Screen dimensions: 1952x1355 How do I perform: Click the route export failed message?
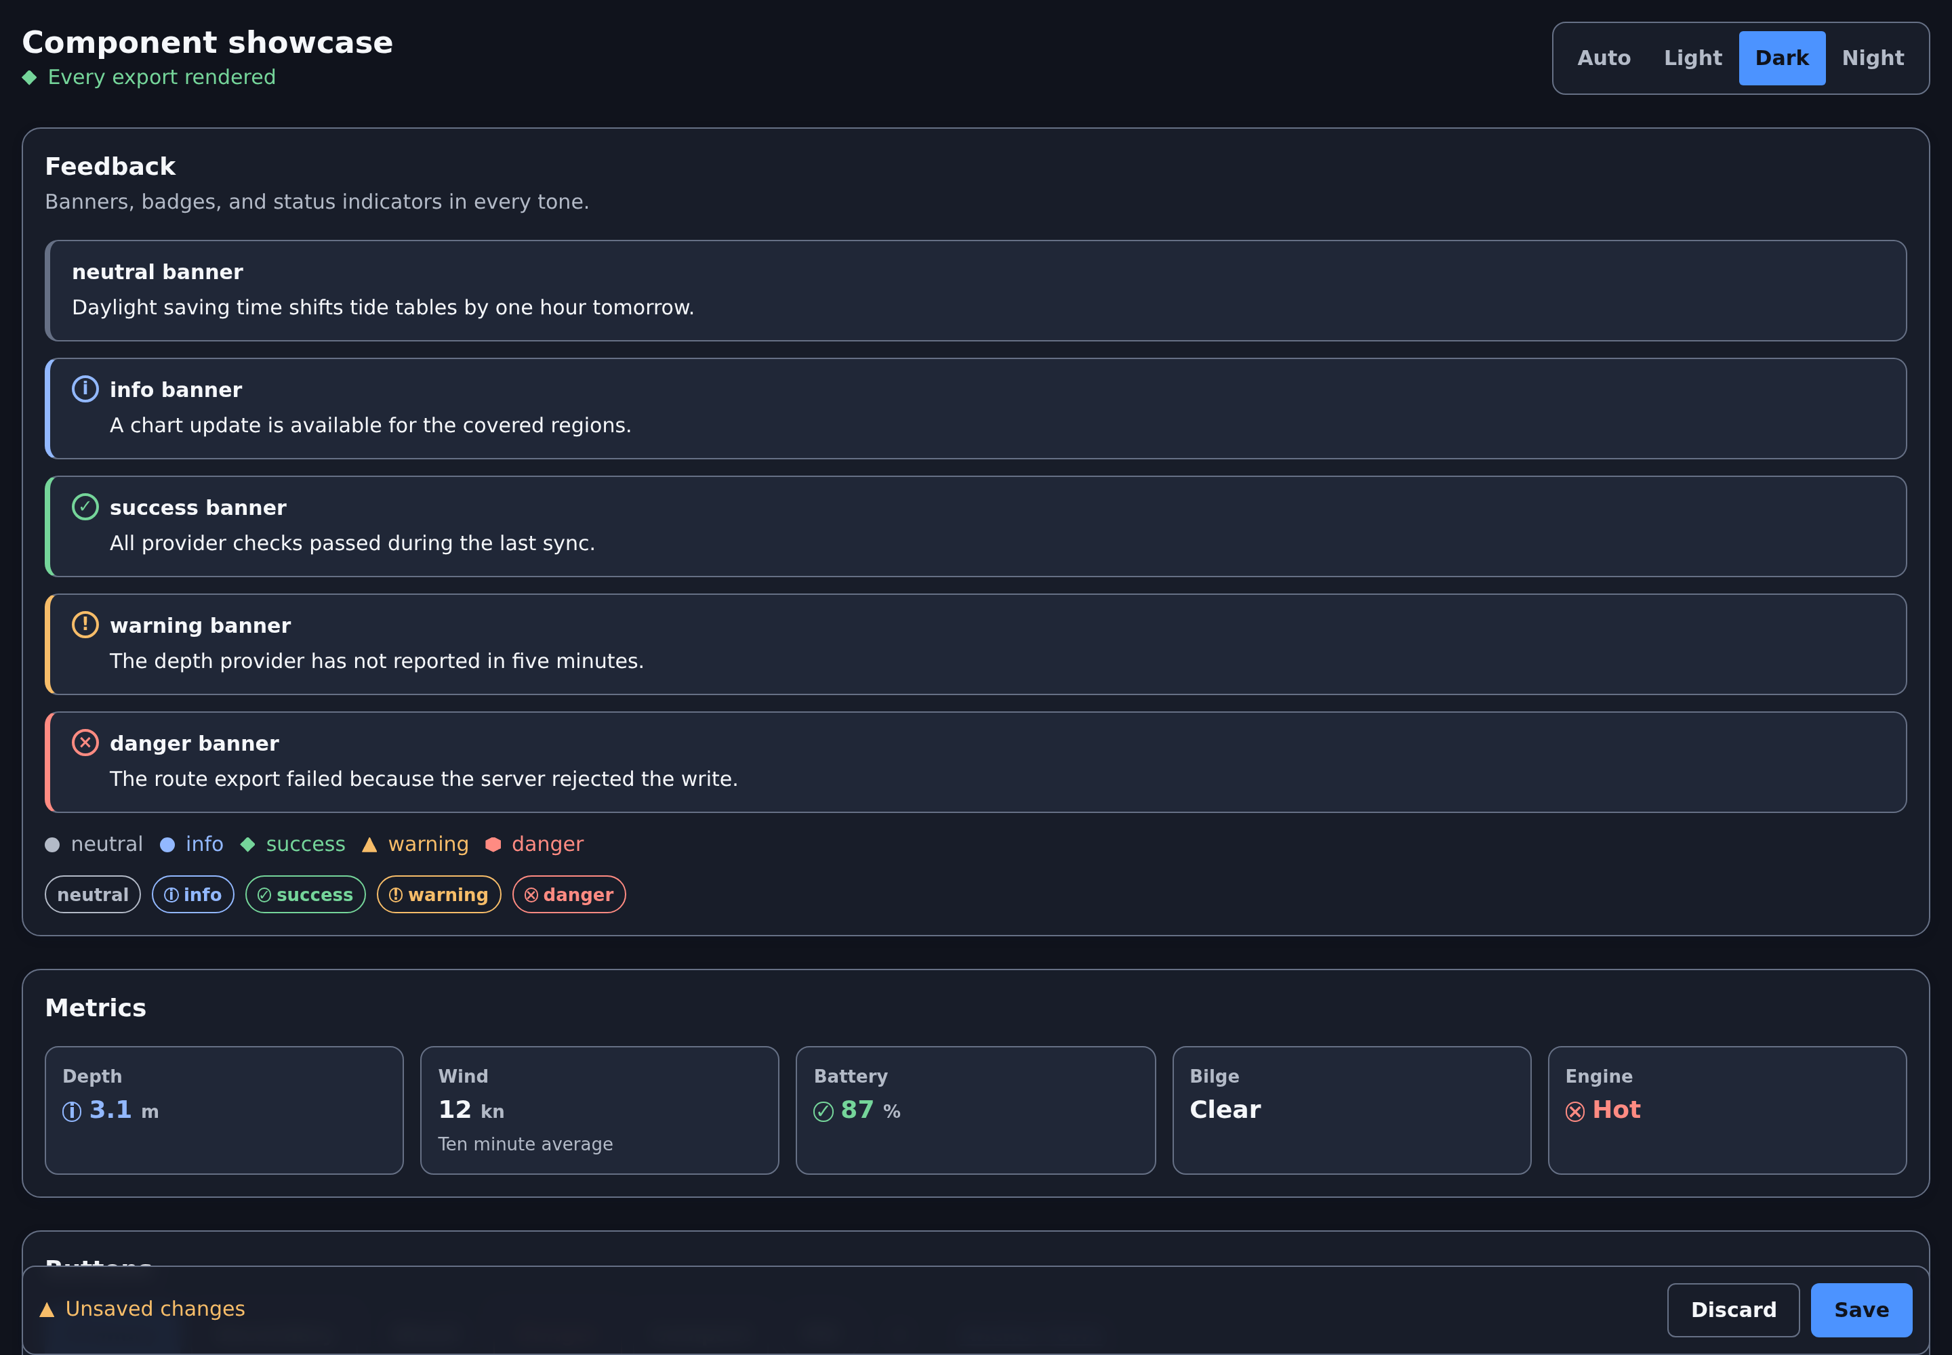[424, 779]
